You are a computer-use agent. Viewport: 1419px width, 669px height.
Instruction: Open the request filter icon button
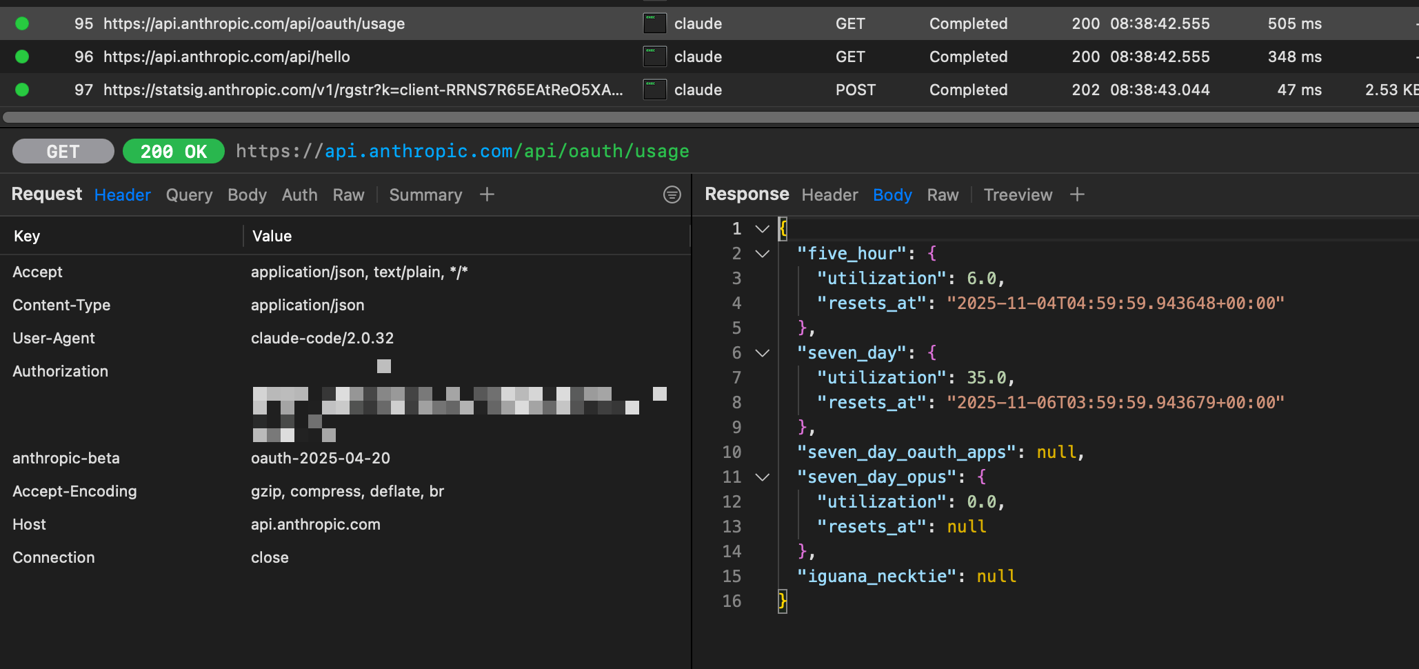[672, 195]
